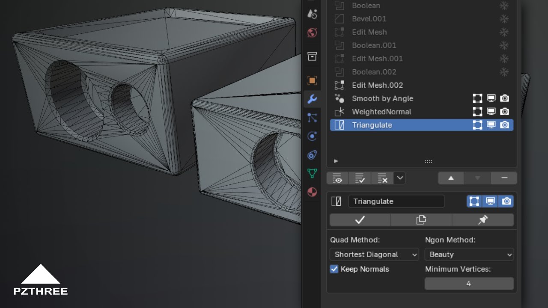Click the snowflake icon on Edit Mesh row
Viewport: 548px width, 308px height.
coord(504,32)
